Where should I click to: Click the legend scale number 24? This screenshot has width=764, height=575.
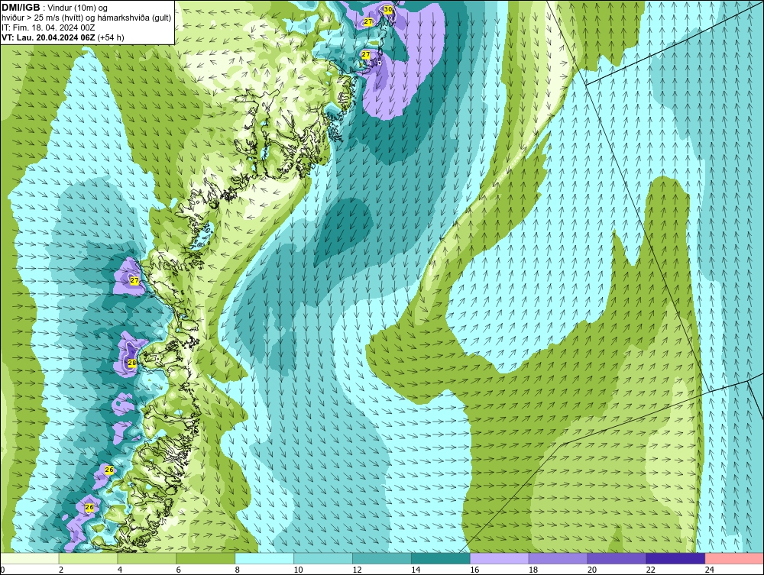pyautogui.click(x=710, y=570)
